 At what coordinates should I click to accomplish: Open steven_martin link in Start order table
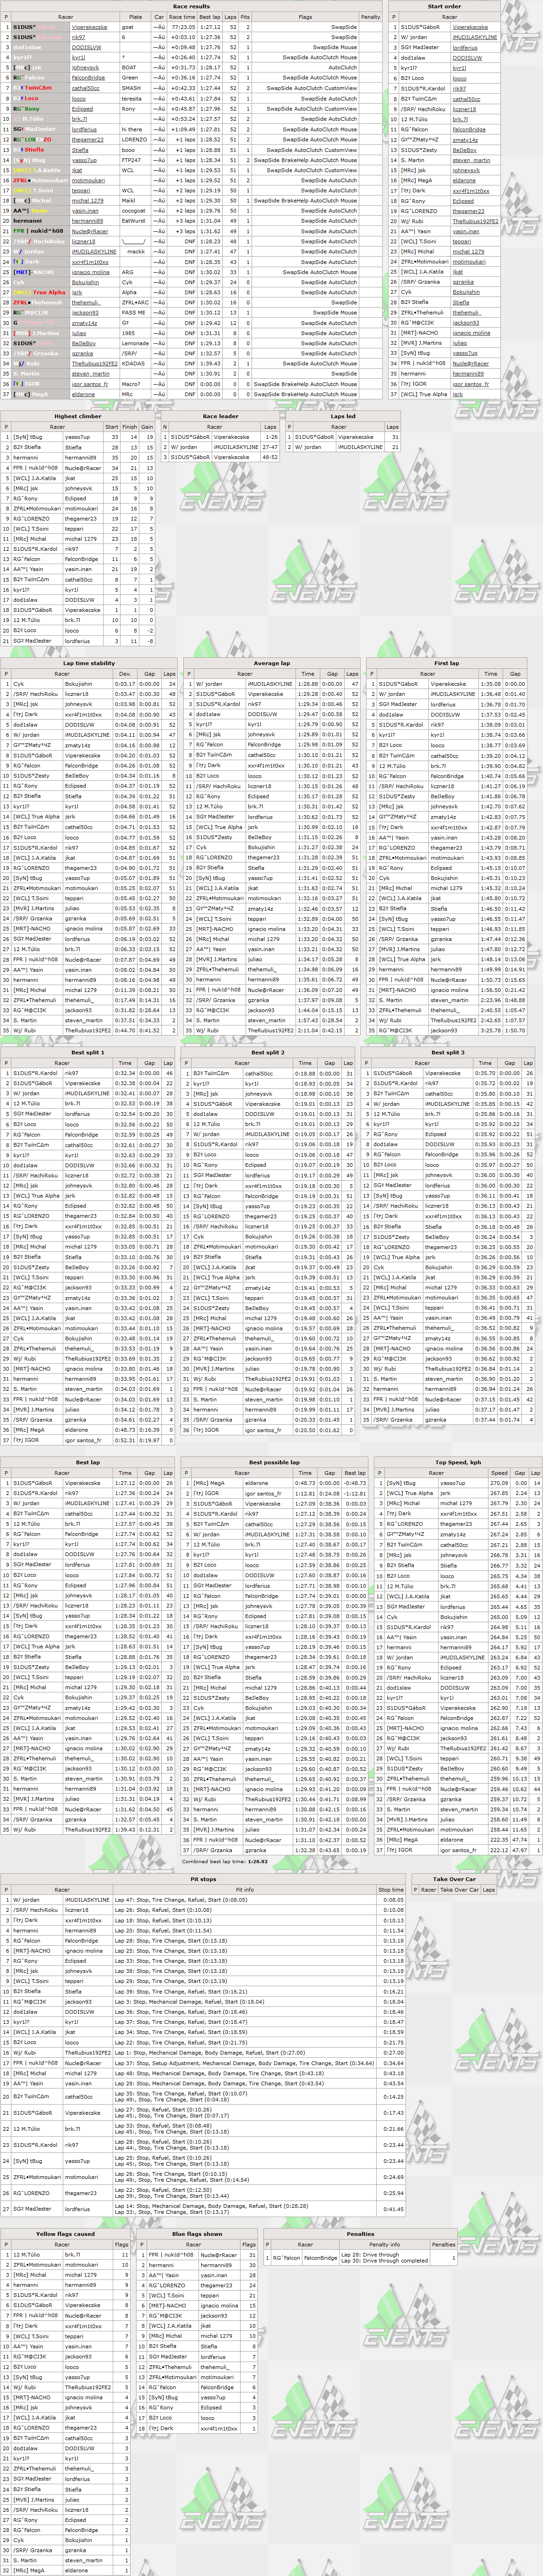pyautogui.click(x=471, y=160)
